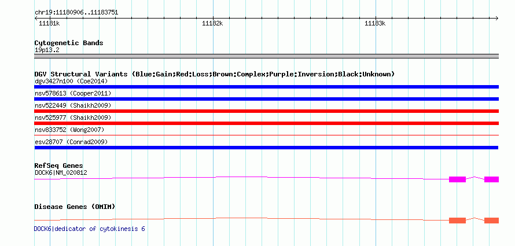Click the 19p13.2 band label

(x=47, y=50)
